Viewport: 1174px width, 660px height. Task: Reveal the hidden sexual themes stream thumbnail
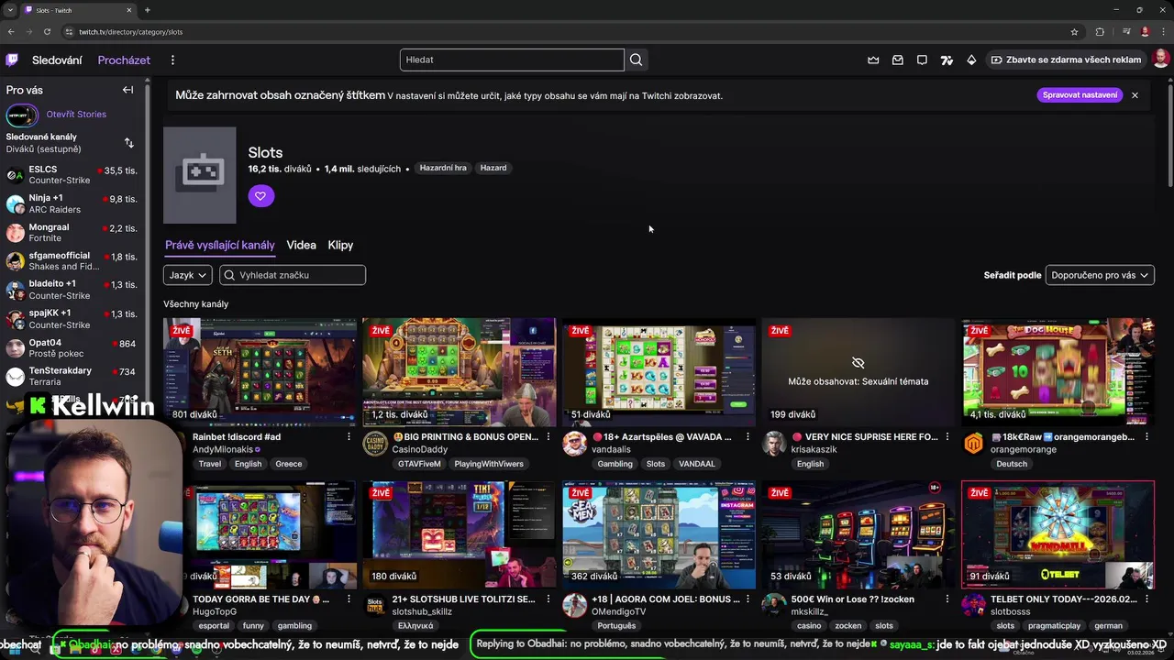(x=858, y=372)
